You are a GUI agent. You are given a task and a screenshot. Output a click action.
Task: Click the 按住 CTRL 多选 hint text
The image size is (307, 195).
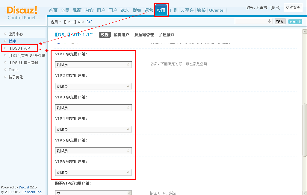pyautogui.click(x=163, y=193)
